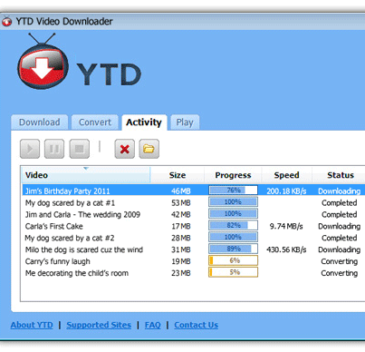This screenshot has width=365, height=352.
Task: Click the 28 MB size cell
Action: (181, 239)
